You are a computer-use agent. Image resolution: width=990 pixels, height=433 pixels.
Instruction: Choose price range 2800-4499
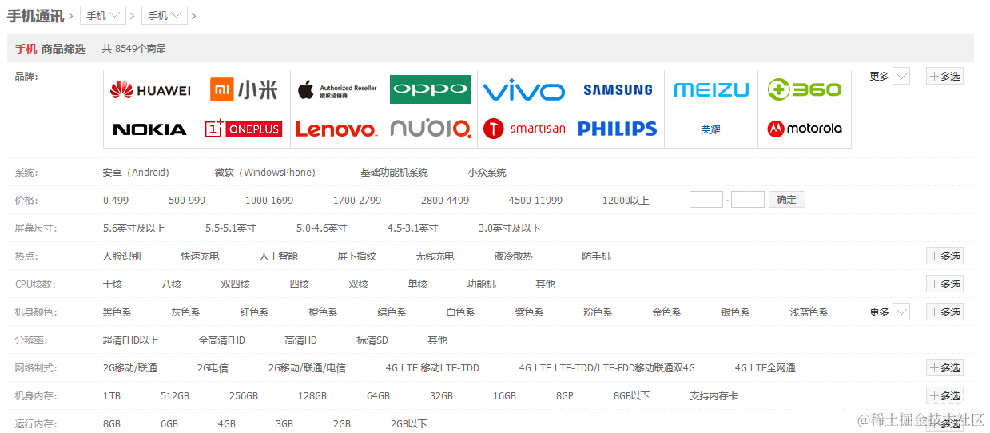point(445,201)
